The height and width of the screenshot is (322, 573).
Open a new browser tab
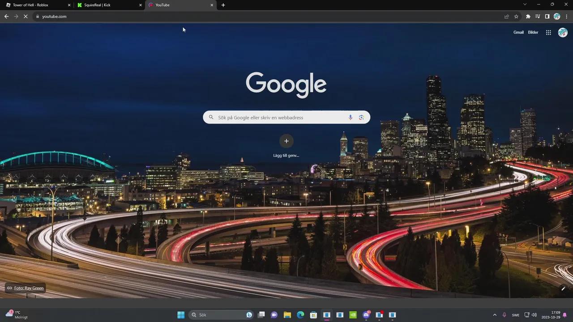pyautogui.click(x=223, y=5)
